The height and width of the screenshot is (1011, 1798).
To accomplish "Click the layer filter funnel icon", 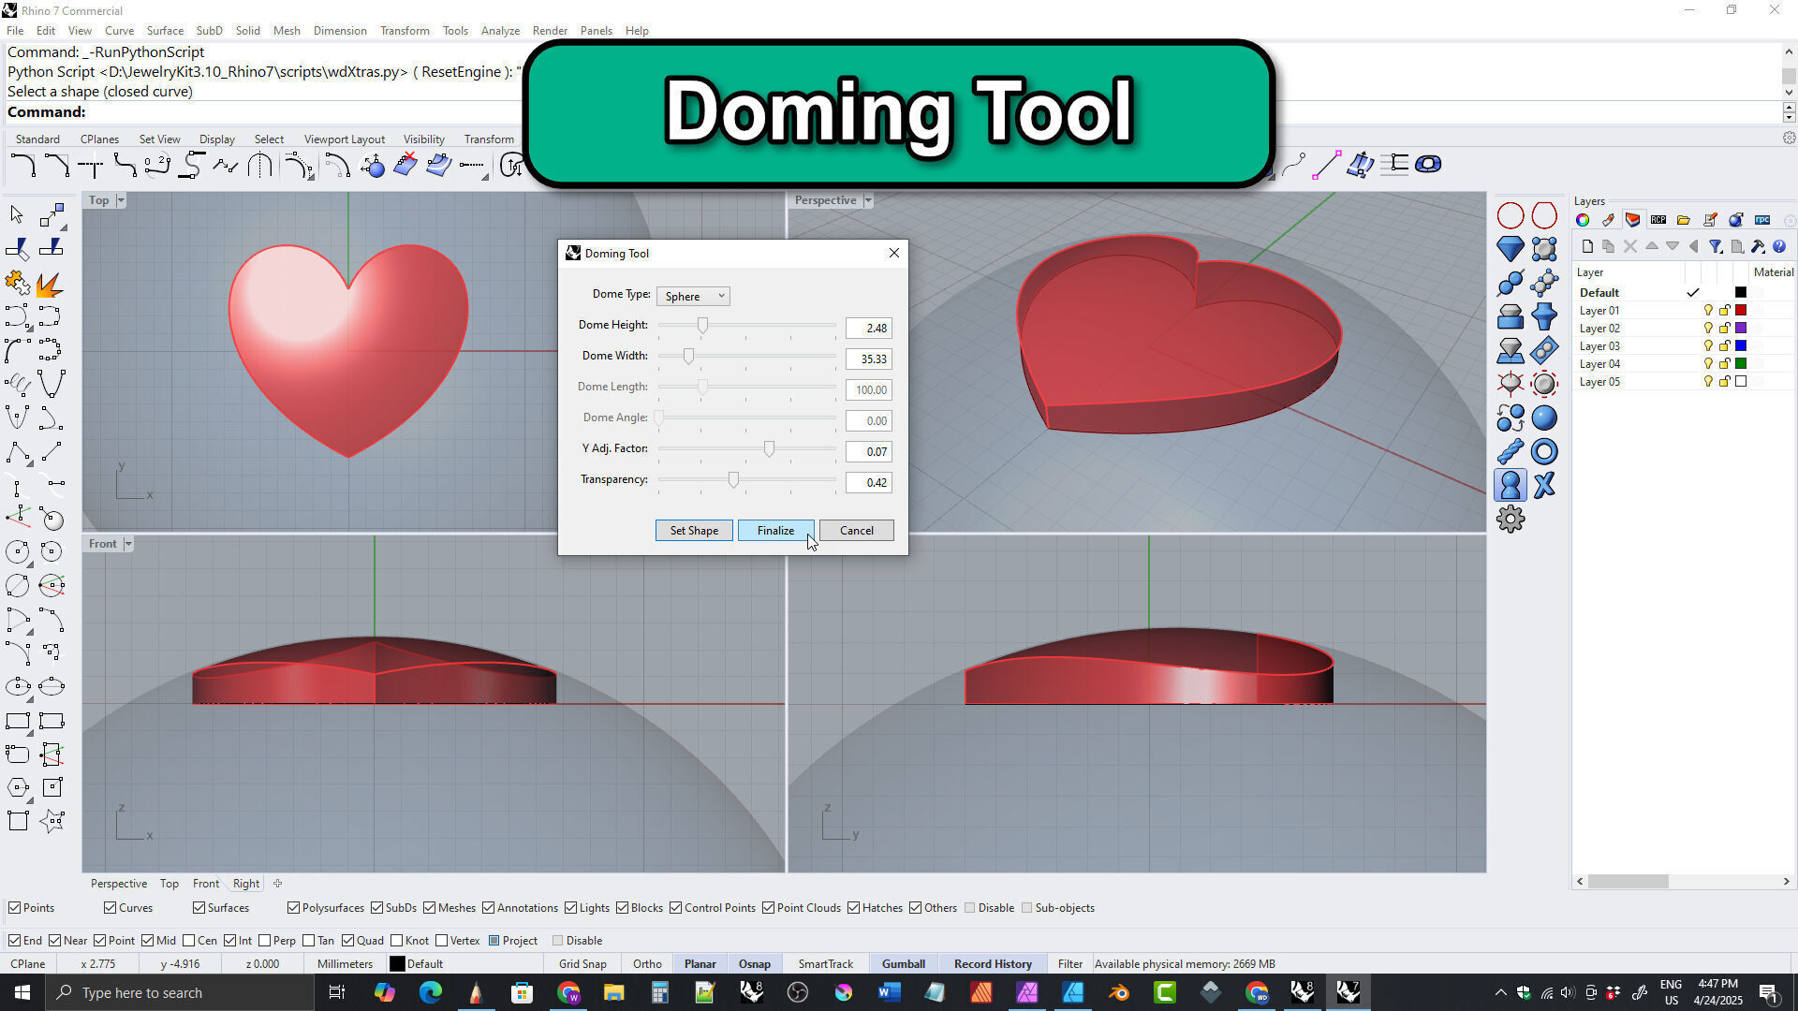I will 1715,247.
